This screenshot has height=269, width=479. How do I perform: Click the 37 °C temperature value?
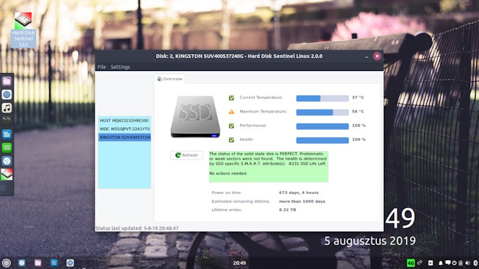(358, 98)
